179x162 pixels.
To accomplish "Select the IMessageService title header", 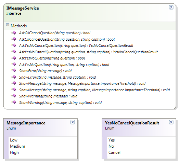I will pos(23,8).
